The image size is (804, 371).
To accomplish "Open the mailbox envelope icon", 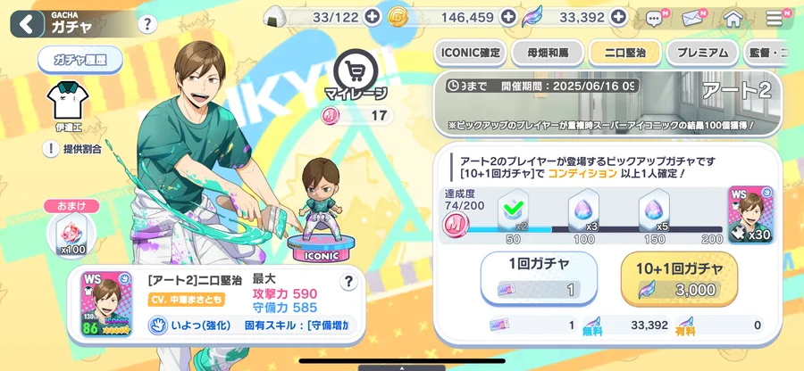I will click(x=694, y=19).
